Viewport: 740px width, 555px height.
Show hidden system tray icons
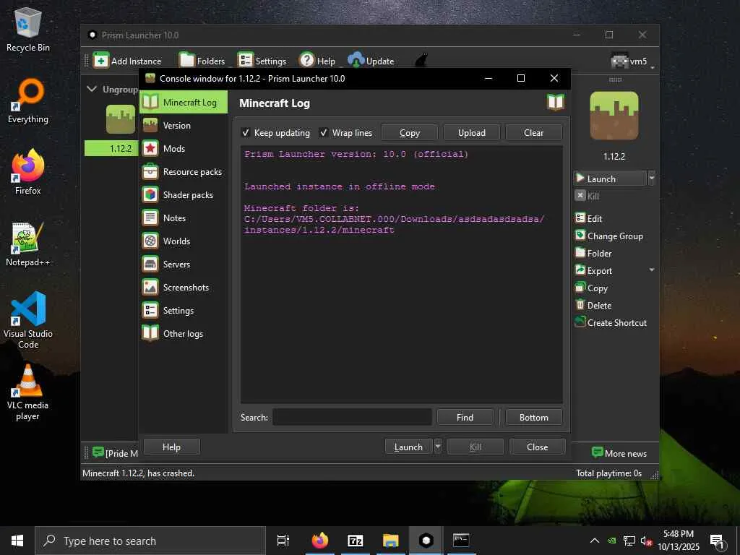click(595, 541)
